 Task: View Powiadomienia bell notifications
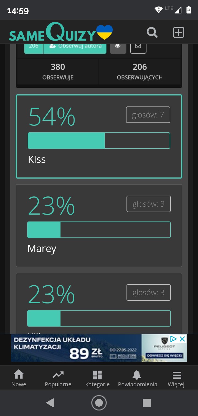pyautogui.click(x=137, y=378)
